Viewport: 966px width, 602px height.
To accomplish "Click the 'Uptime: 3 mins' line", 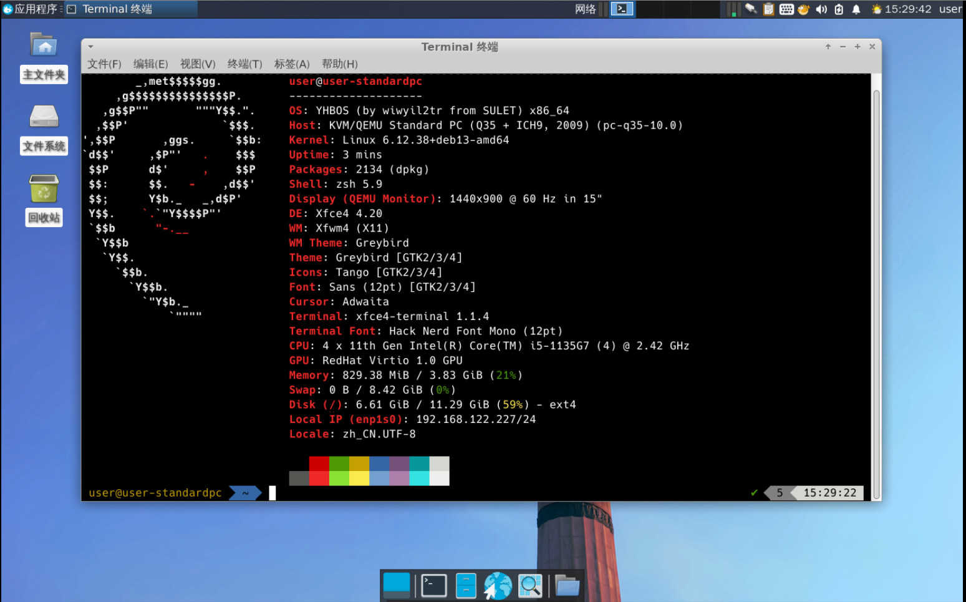I will [x=336, y=155].
